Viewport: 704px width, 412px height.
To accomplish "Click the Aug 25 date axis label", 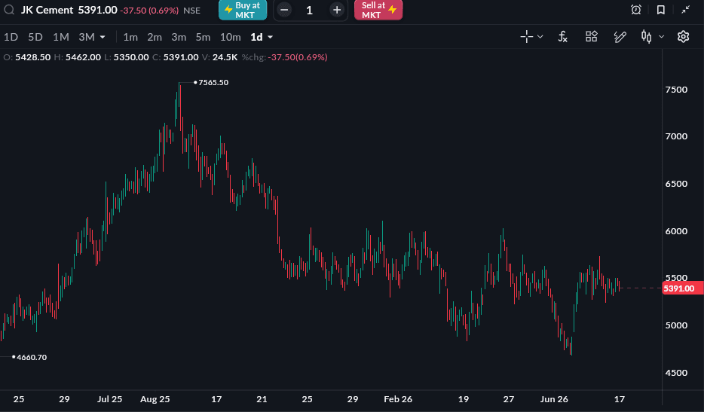I will [155, 399].
